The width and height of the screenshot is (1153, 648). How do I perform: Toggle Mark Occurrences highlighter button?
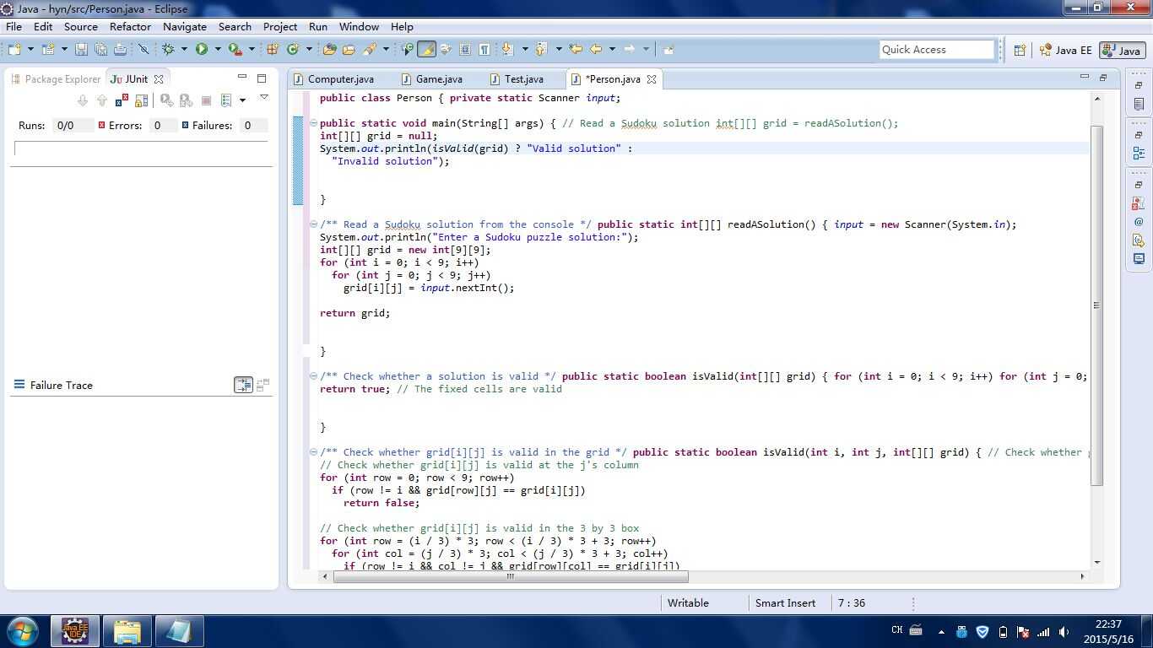[426, 50]
